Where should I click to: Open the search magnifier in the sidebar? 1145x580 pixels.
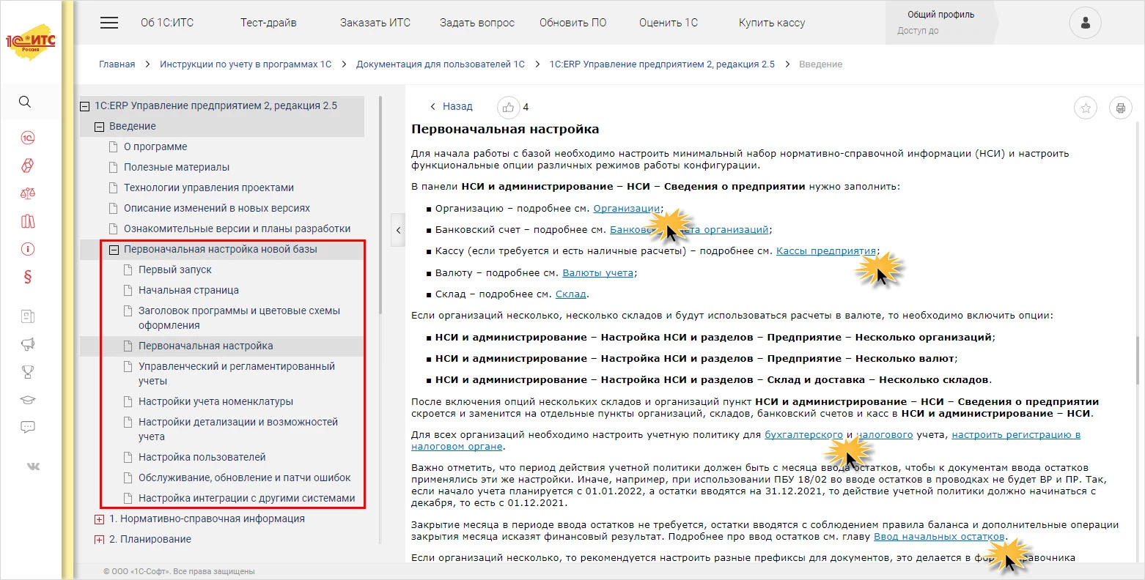click(x=25, y=102)
